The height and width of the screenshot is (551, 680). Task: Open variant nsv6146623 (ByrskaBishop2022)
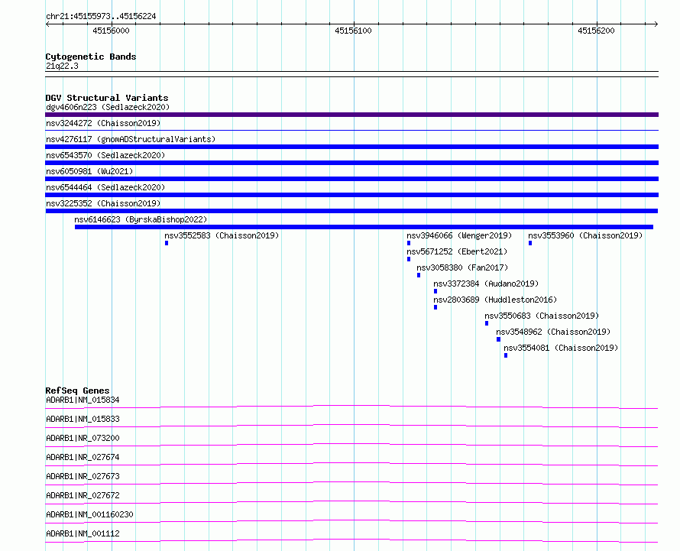click(x=141, y=219)
